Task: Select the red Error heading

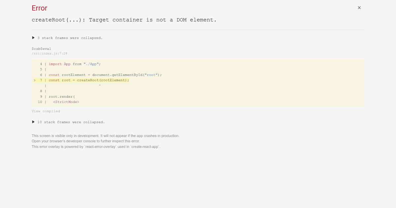Action: click(40, 8)
